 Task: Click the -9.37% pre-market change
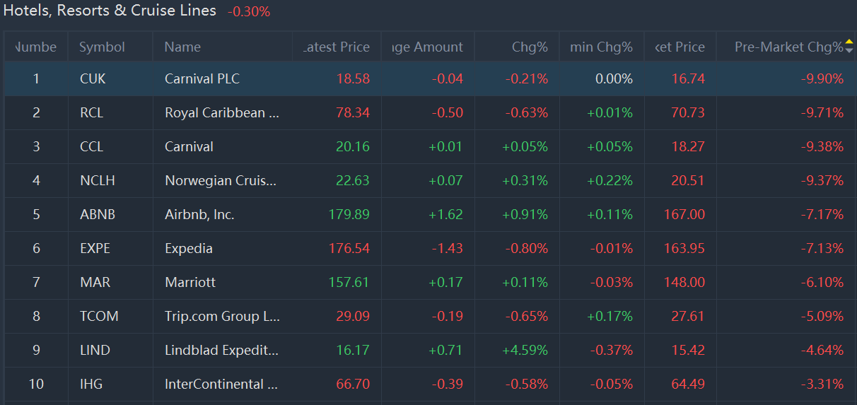822,180
